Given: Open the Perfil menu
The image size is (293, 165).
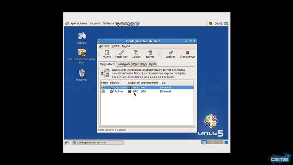Looking at the screenshot, I should pos(115,46).
